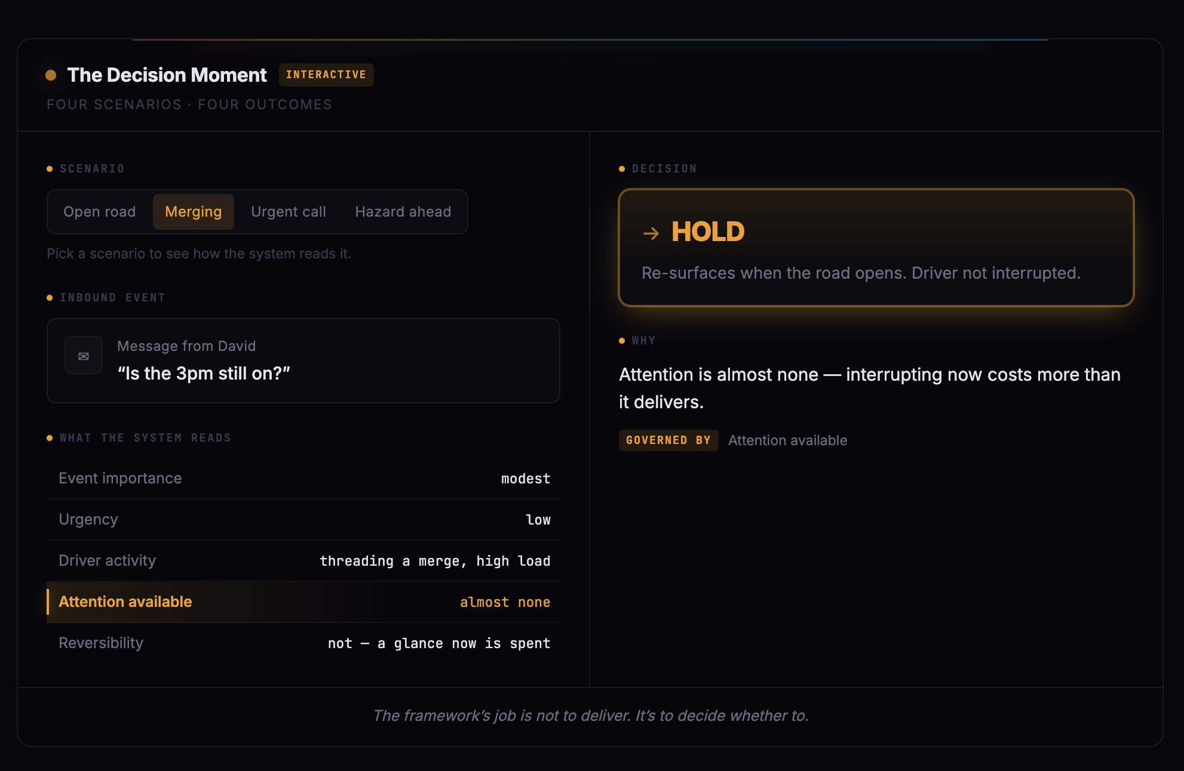Select the Driver activity row

[x=303, y=561]
